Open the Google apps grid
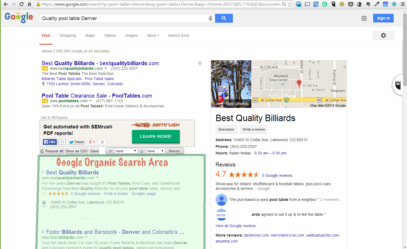 pyautogui.click(x=364, y=18)
